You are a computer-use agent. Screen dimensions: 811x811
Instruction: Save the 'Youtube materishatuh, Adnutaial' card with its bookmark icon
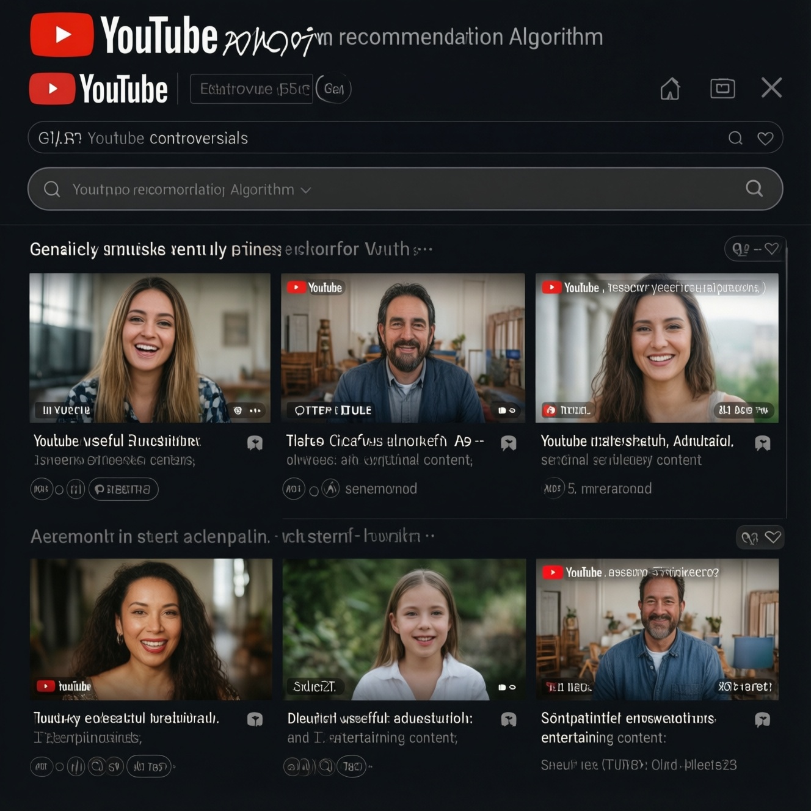click(762, 443)
